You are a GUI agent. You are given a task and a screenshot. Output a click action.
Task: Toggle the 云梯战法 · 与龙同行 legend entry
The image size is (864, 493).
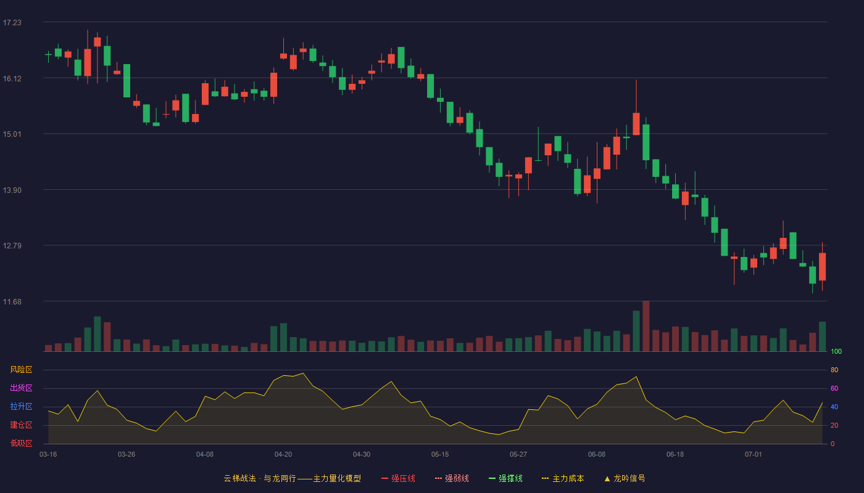coord(293,478)
